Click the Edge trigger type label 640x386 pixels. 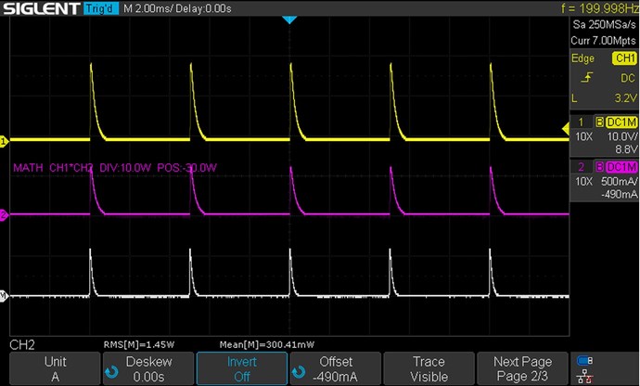tap(582, 58)
